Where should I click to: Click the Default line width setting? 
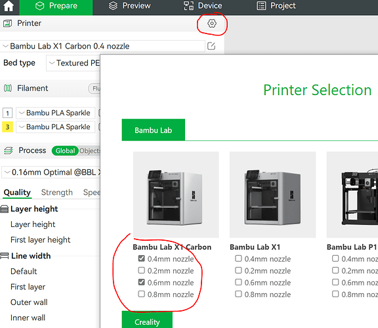[x=24, y=272]
